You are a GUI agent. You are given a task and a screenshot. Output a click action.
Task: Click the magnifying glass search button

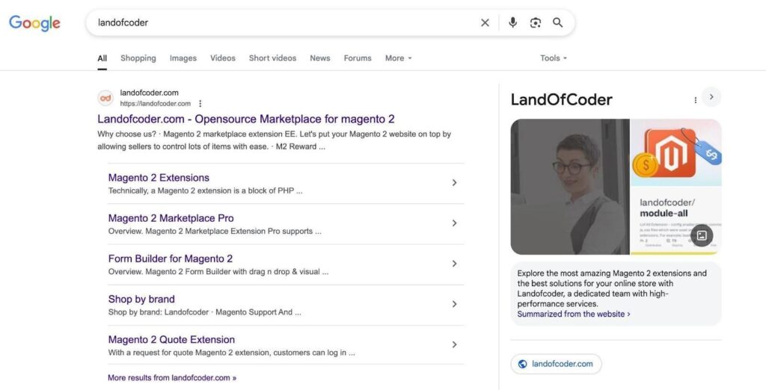click(557, 22)
